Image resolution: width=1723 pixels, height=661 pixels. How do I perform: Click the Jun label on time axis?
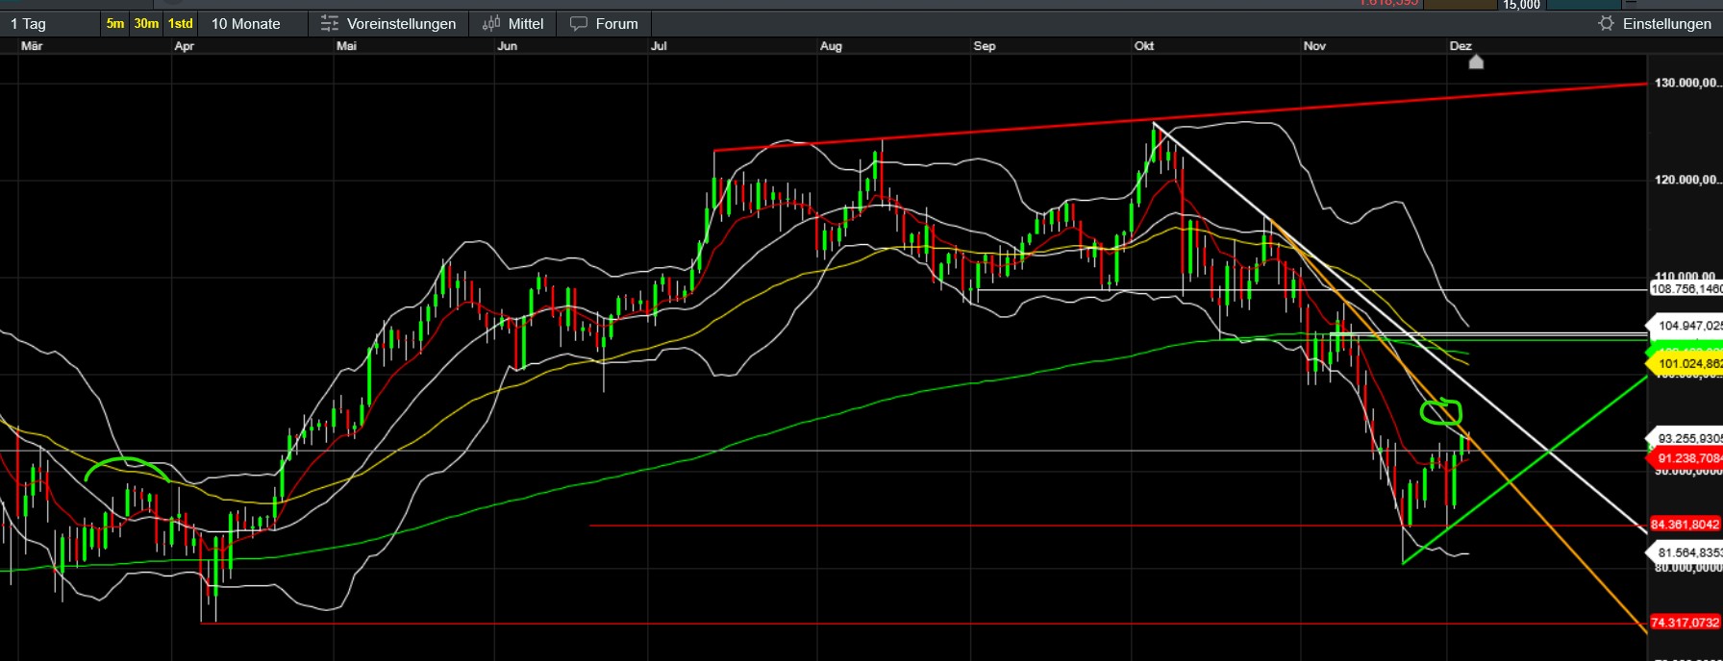pos(508,46)
